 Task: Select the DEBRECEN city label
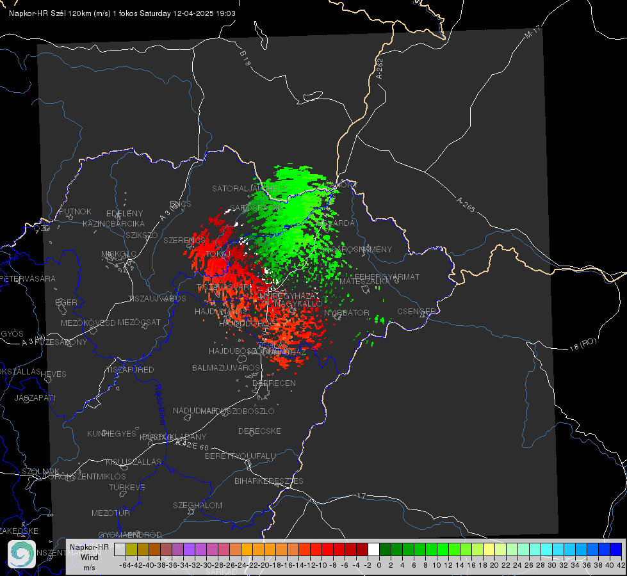pos(274,383)
